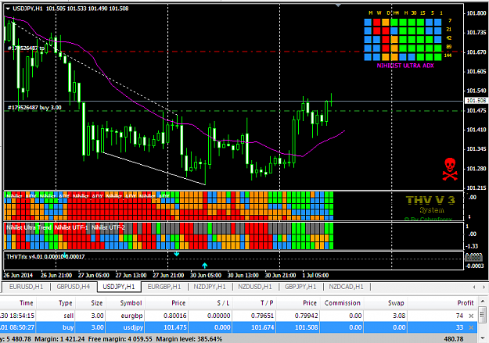The width and height of the screenshot is (489, 343).
Task: Sort orders by the Type column header
Action: click(x=66, y=303)
